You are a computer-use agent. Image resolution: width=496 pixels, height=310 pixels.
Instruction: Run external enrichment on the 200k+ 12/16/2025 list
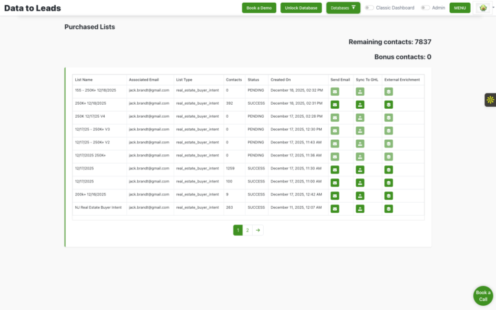389,195
